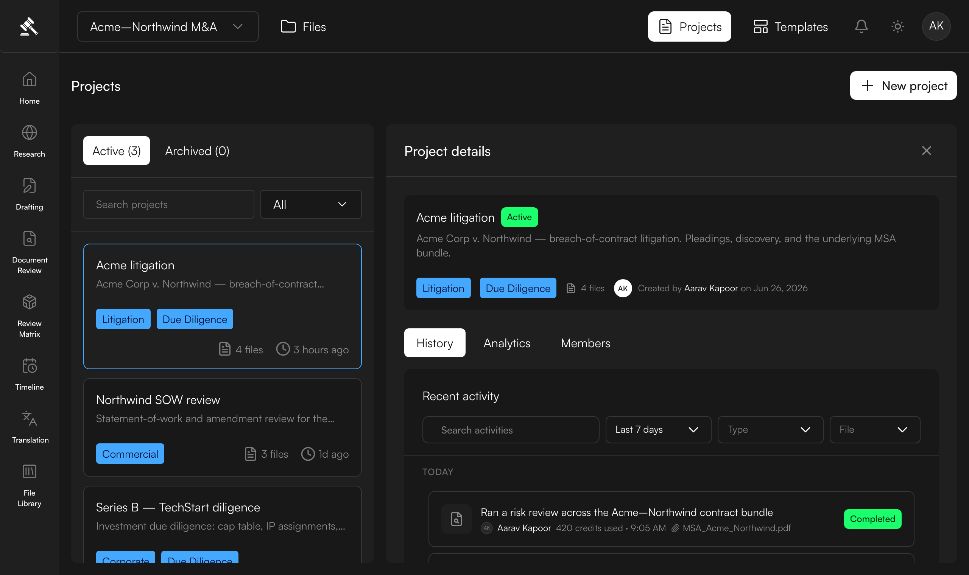Click the notifications bell icon
The image size is (969, 575).
pyautogui.click(x=861, y=26)
